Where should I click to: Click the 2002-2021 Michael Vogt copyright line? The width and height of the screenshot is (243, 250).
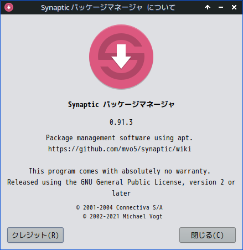123,216
